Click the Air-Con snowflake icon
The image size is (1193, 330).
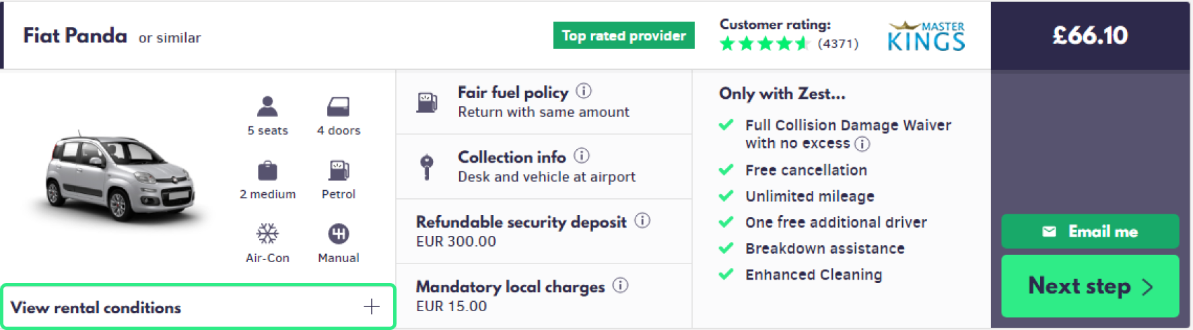267,234
